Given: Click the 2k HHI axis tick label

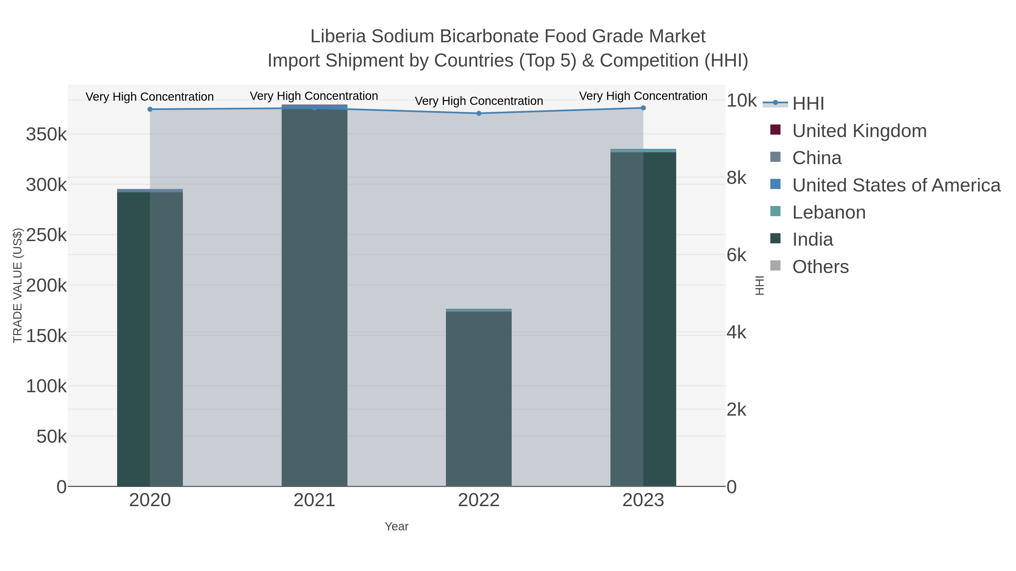Looking at the screenshot, I should pos(736,410).
